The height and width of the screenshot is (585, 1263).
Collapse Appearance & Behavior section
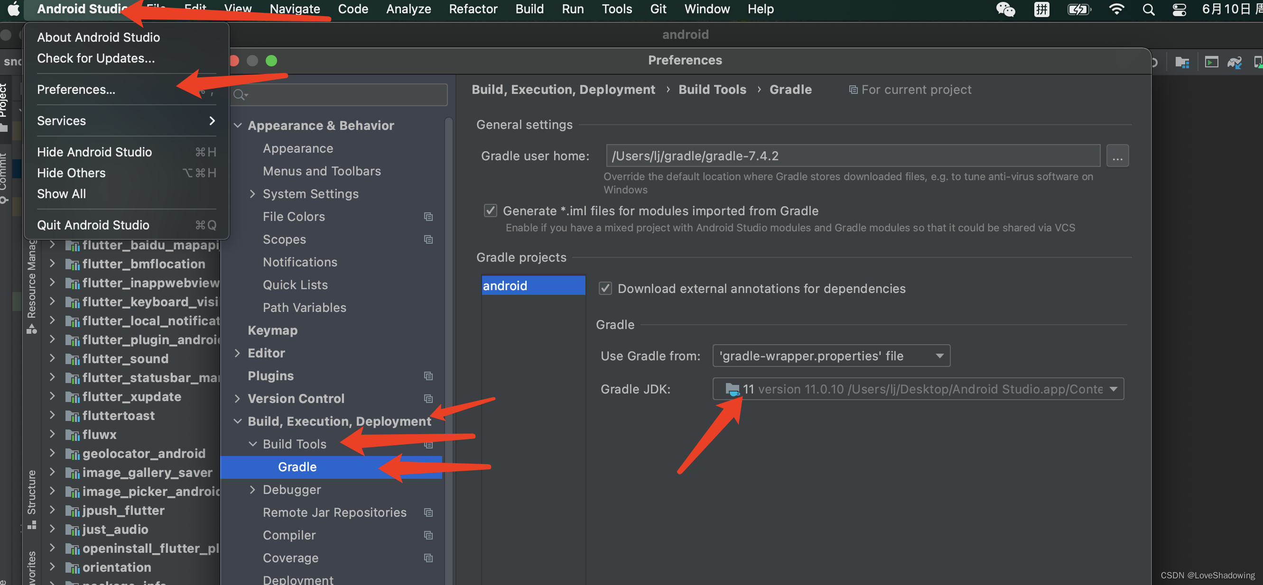click(238, 126)
